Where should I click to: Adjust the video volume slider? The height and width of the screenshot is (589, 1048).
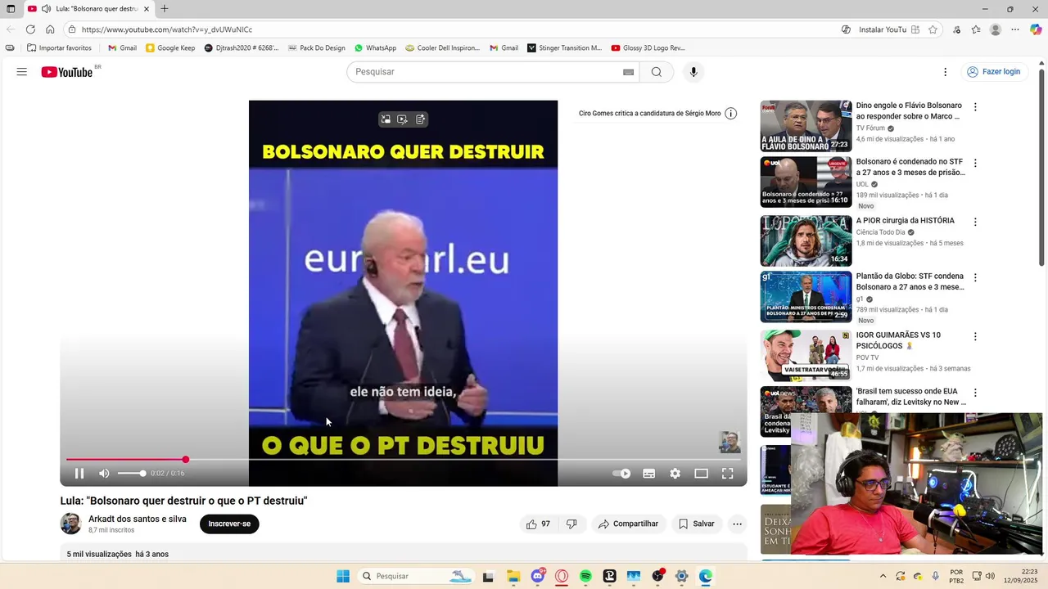(131, 474)
